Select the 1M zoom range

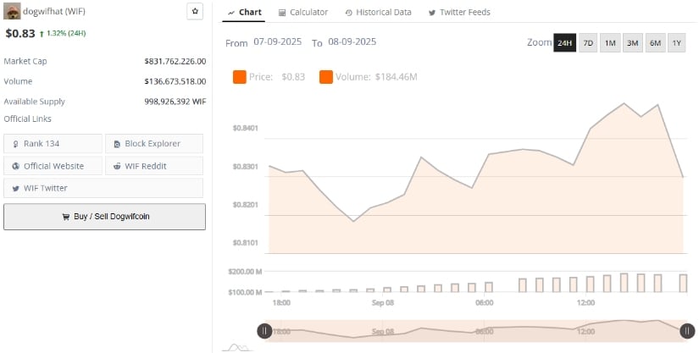click(610, 42)
